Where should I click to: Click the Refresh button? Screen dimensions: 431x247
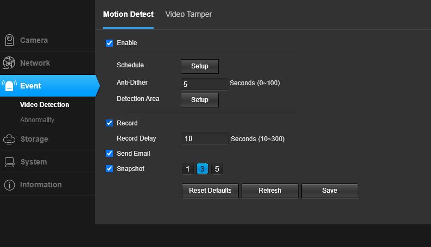(270, 191)
